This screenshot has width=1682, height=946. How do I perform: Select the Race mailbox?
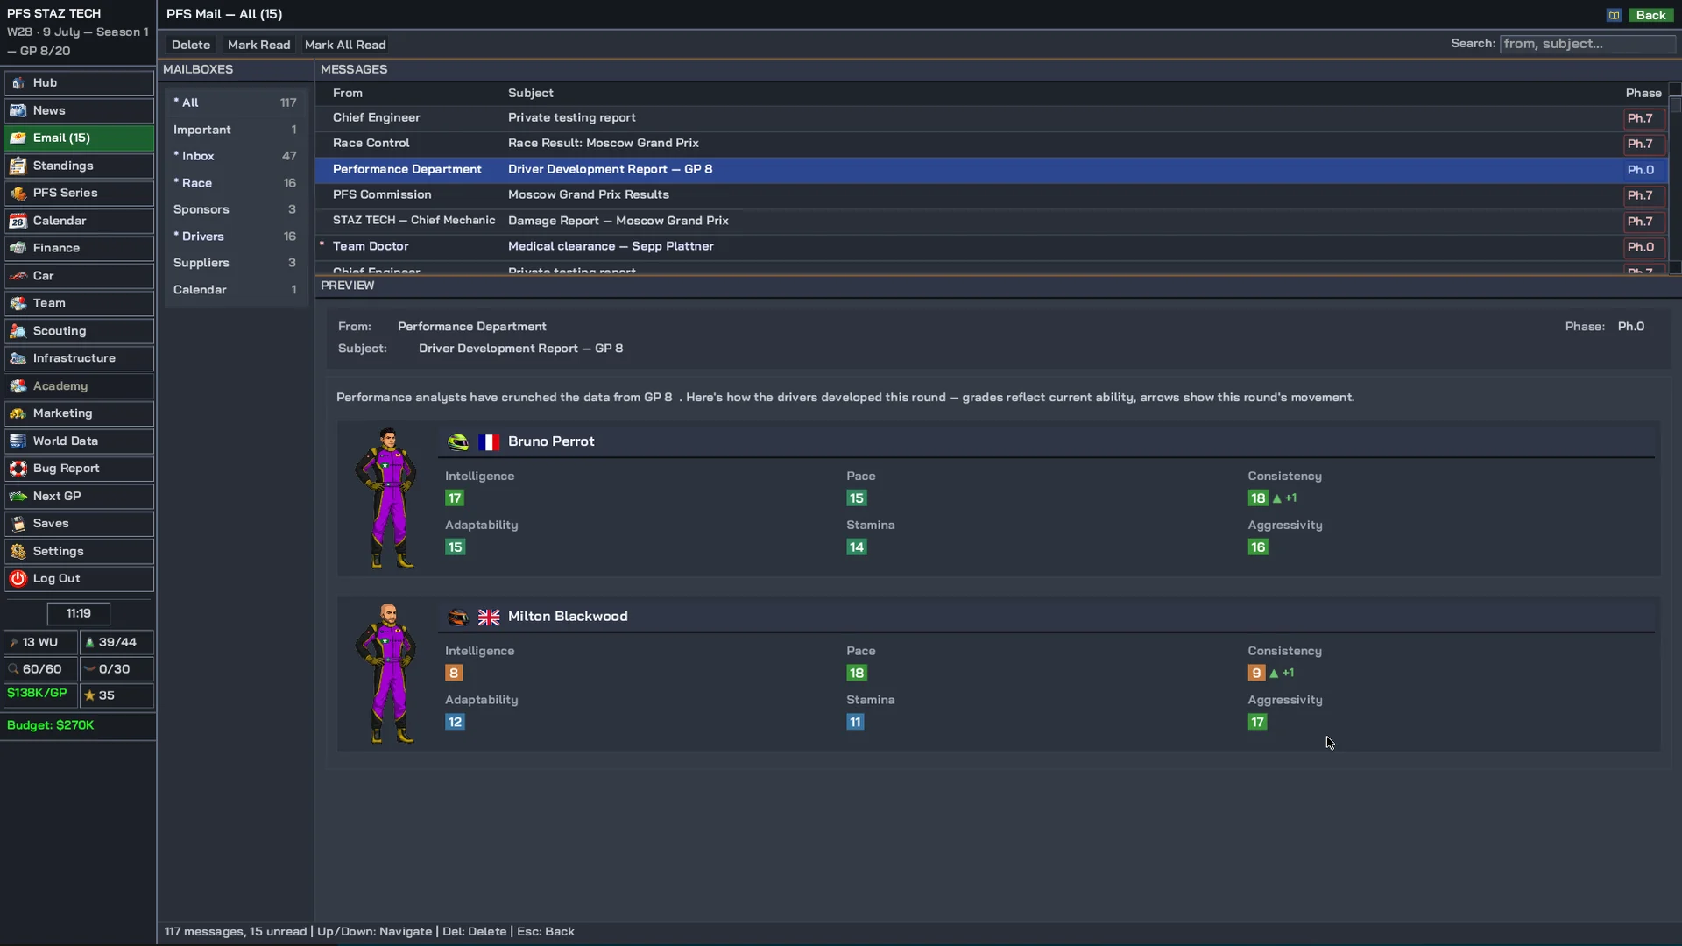[236, 183]
